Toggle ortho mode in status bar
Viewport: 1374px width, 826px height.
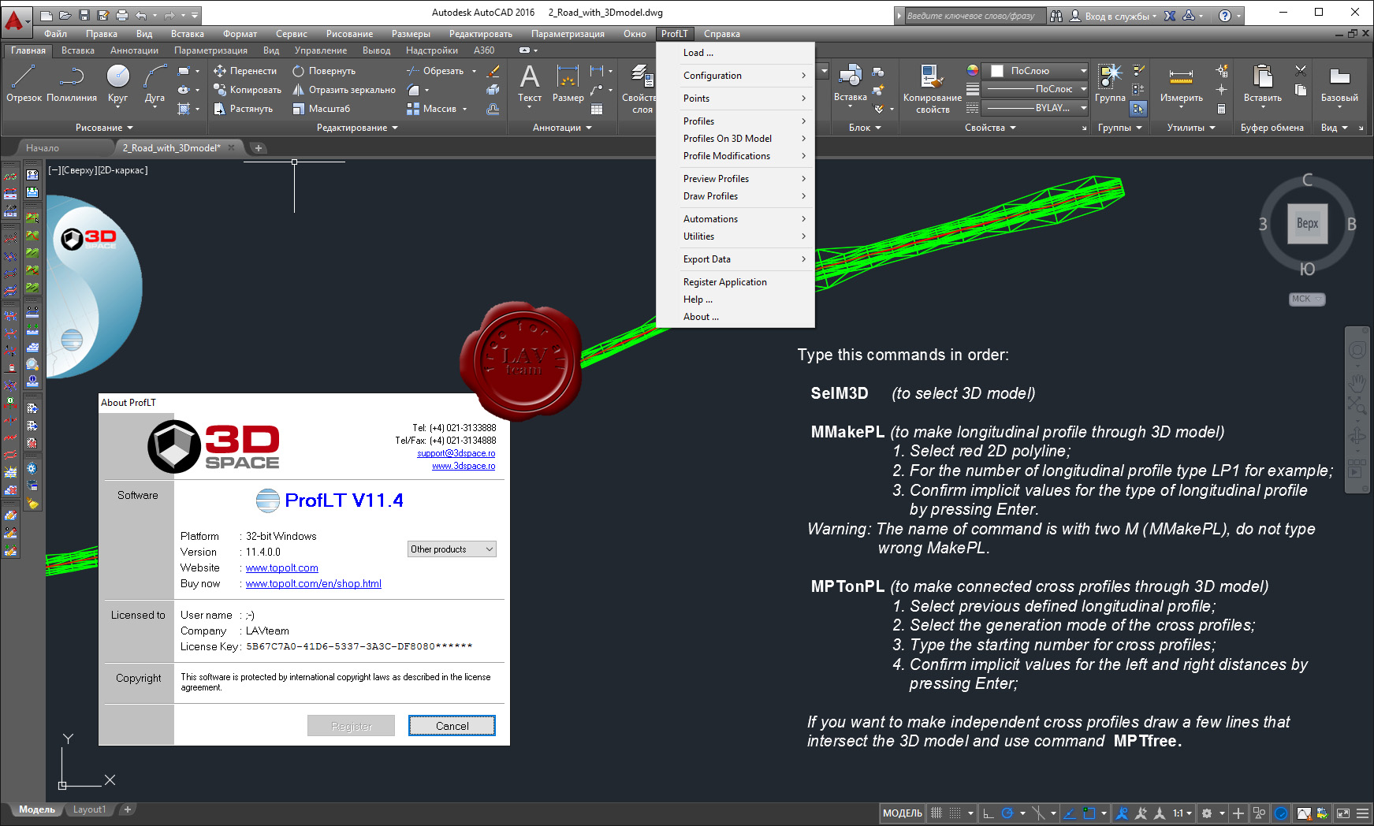989,813
